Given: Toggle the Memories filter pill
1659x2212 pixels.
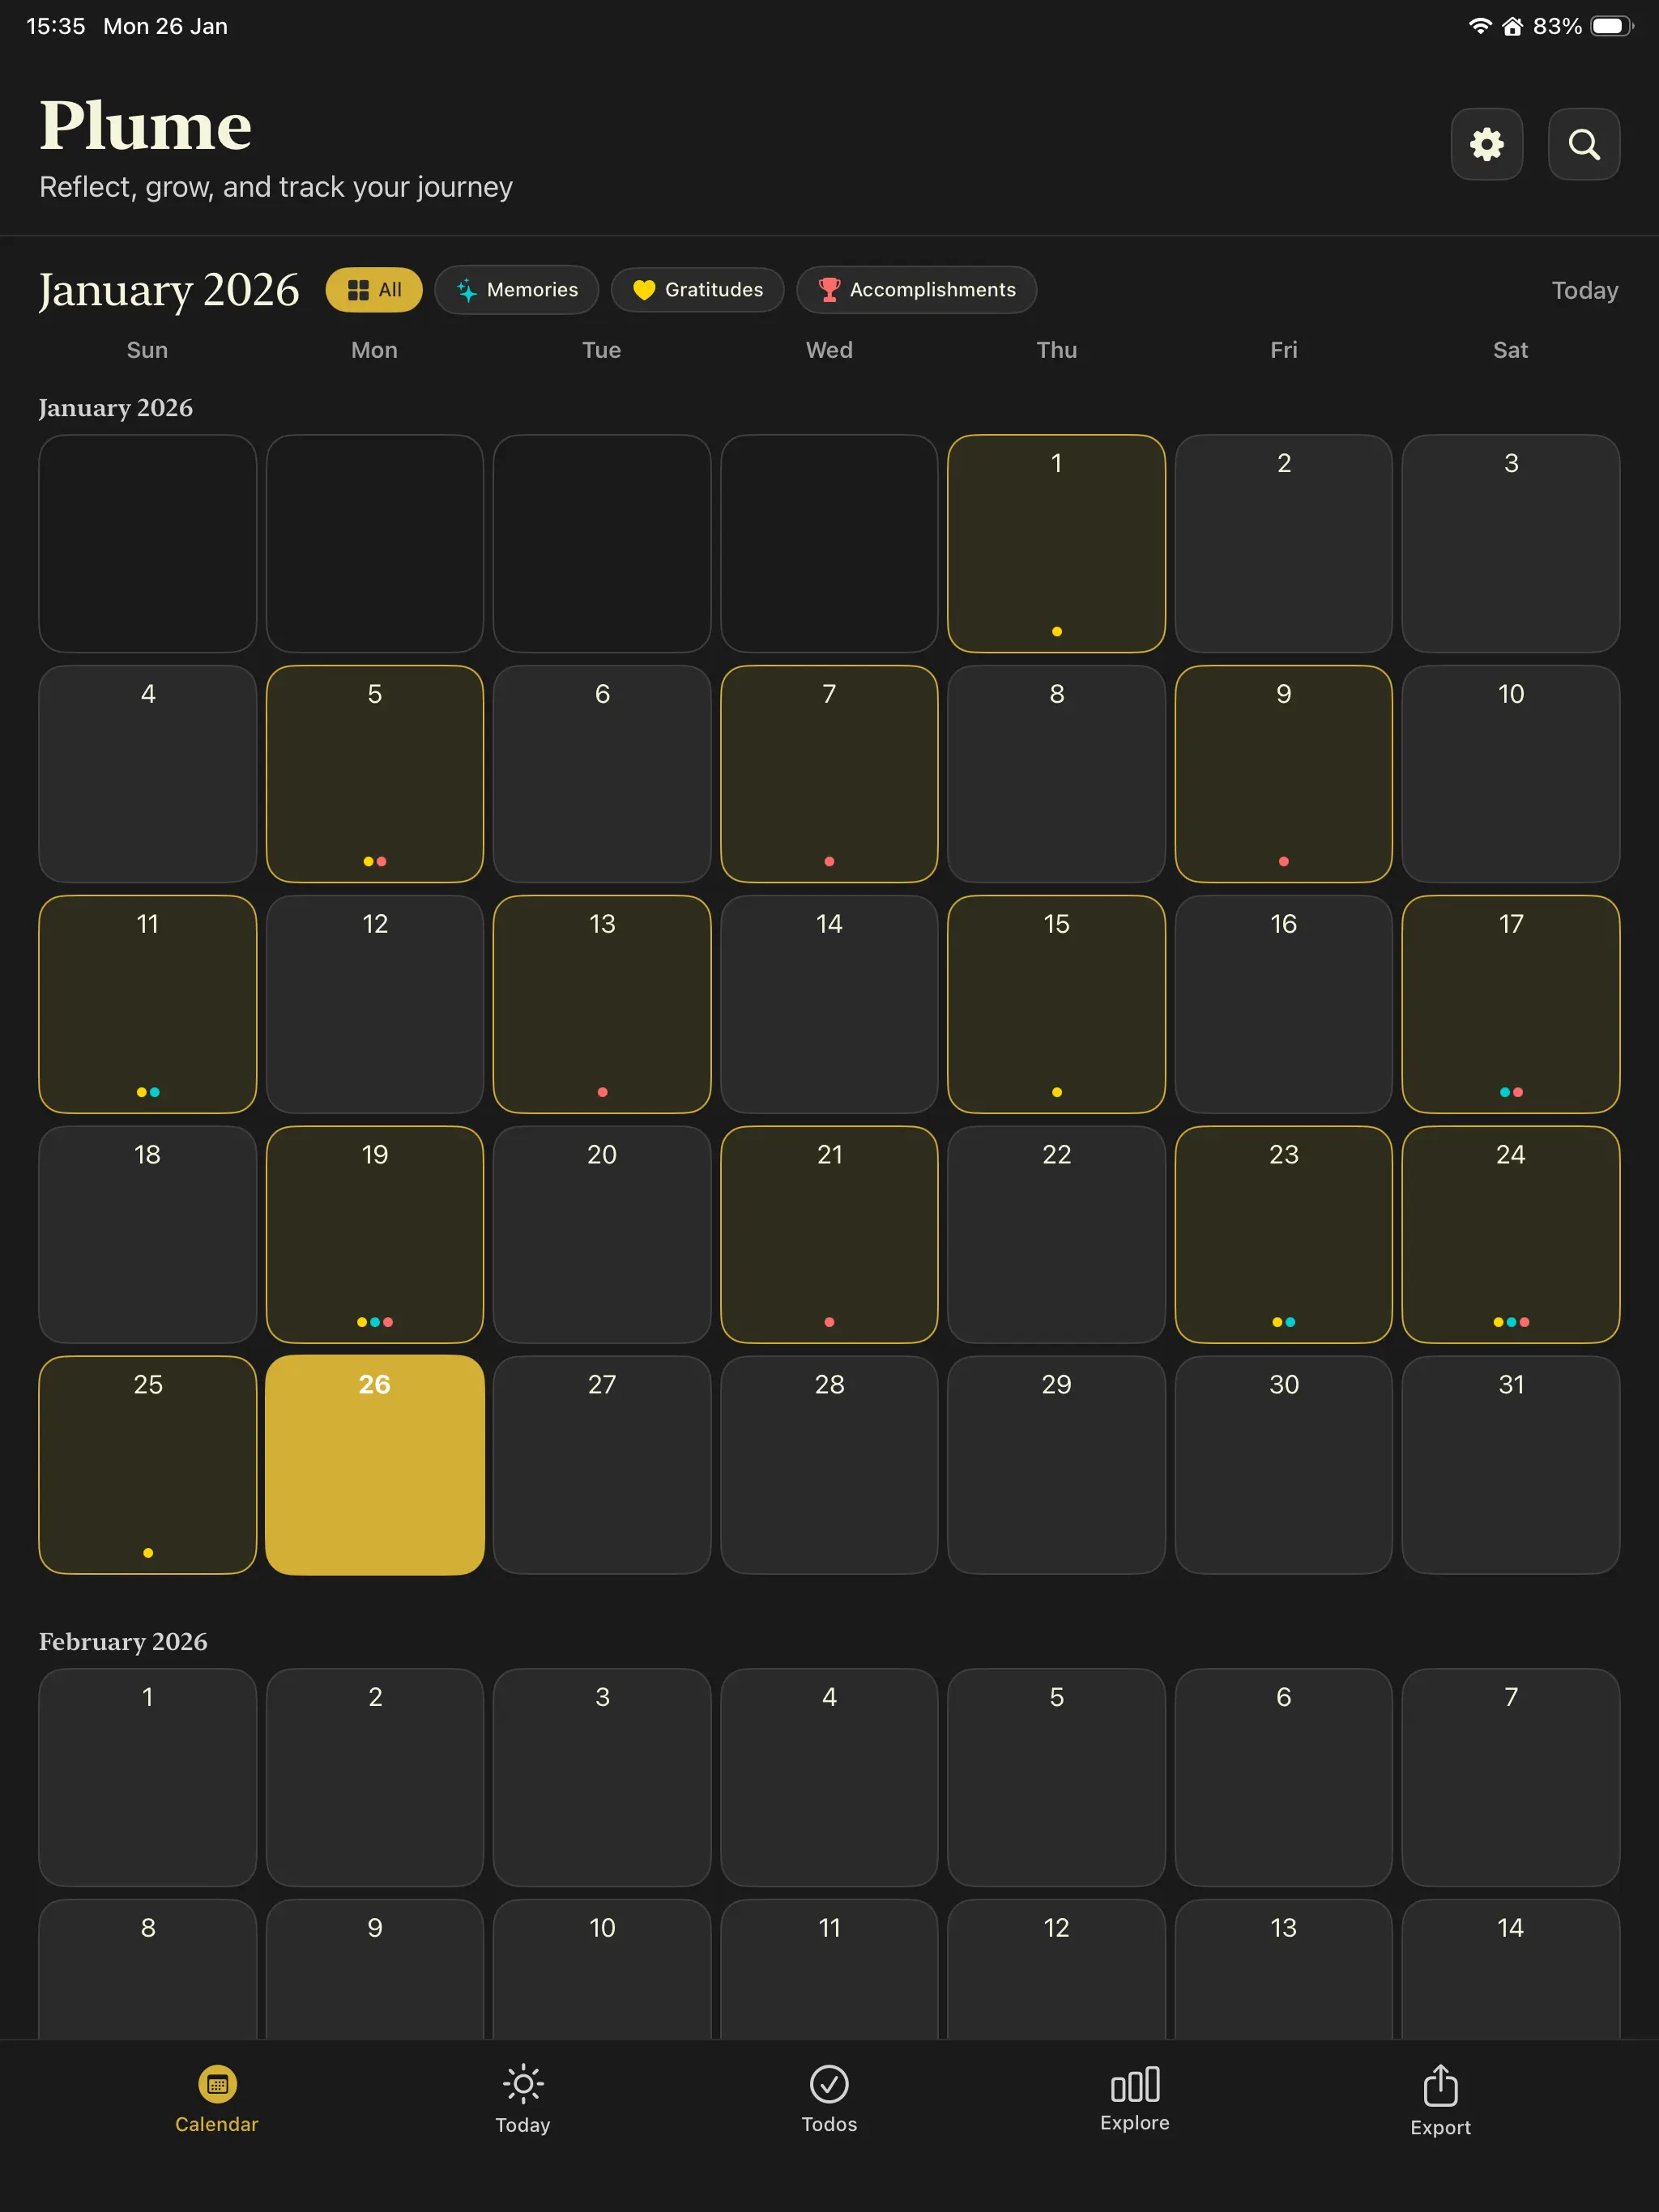Looking at the screenshot, I should [516, 290].
